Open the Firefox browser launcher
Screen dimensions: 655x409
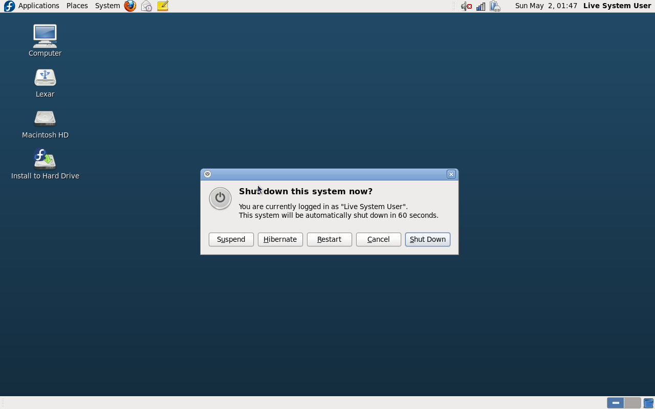[x=130, y=6]
